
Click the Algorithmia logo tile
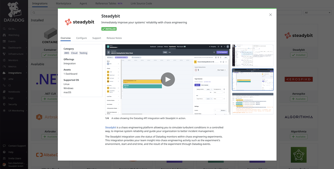click(x=299, y=117)
